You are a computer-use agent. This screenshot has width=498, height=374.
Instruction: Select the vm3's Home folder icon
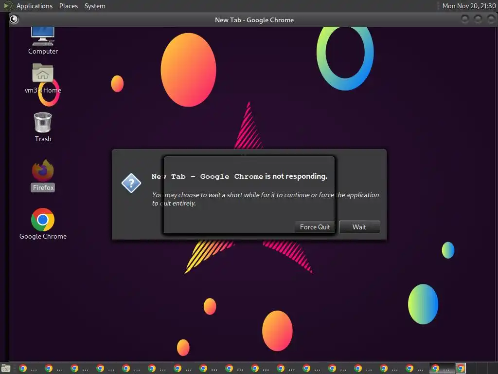43,78
